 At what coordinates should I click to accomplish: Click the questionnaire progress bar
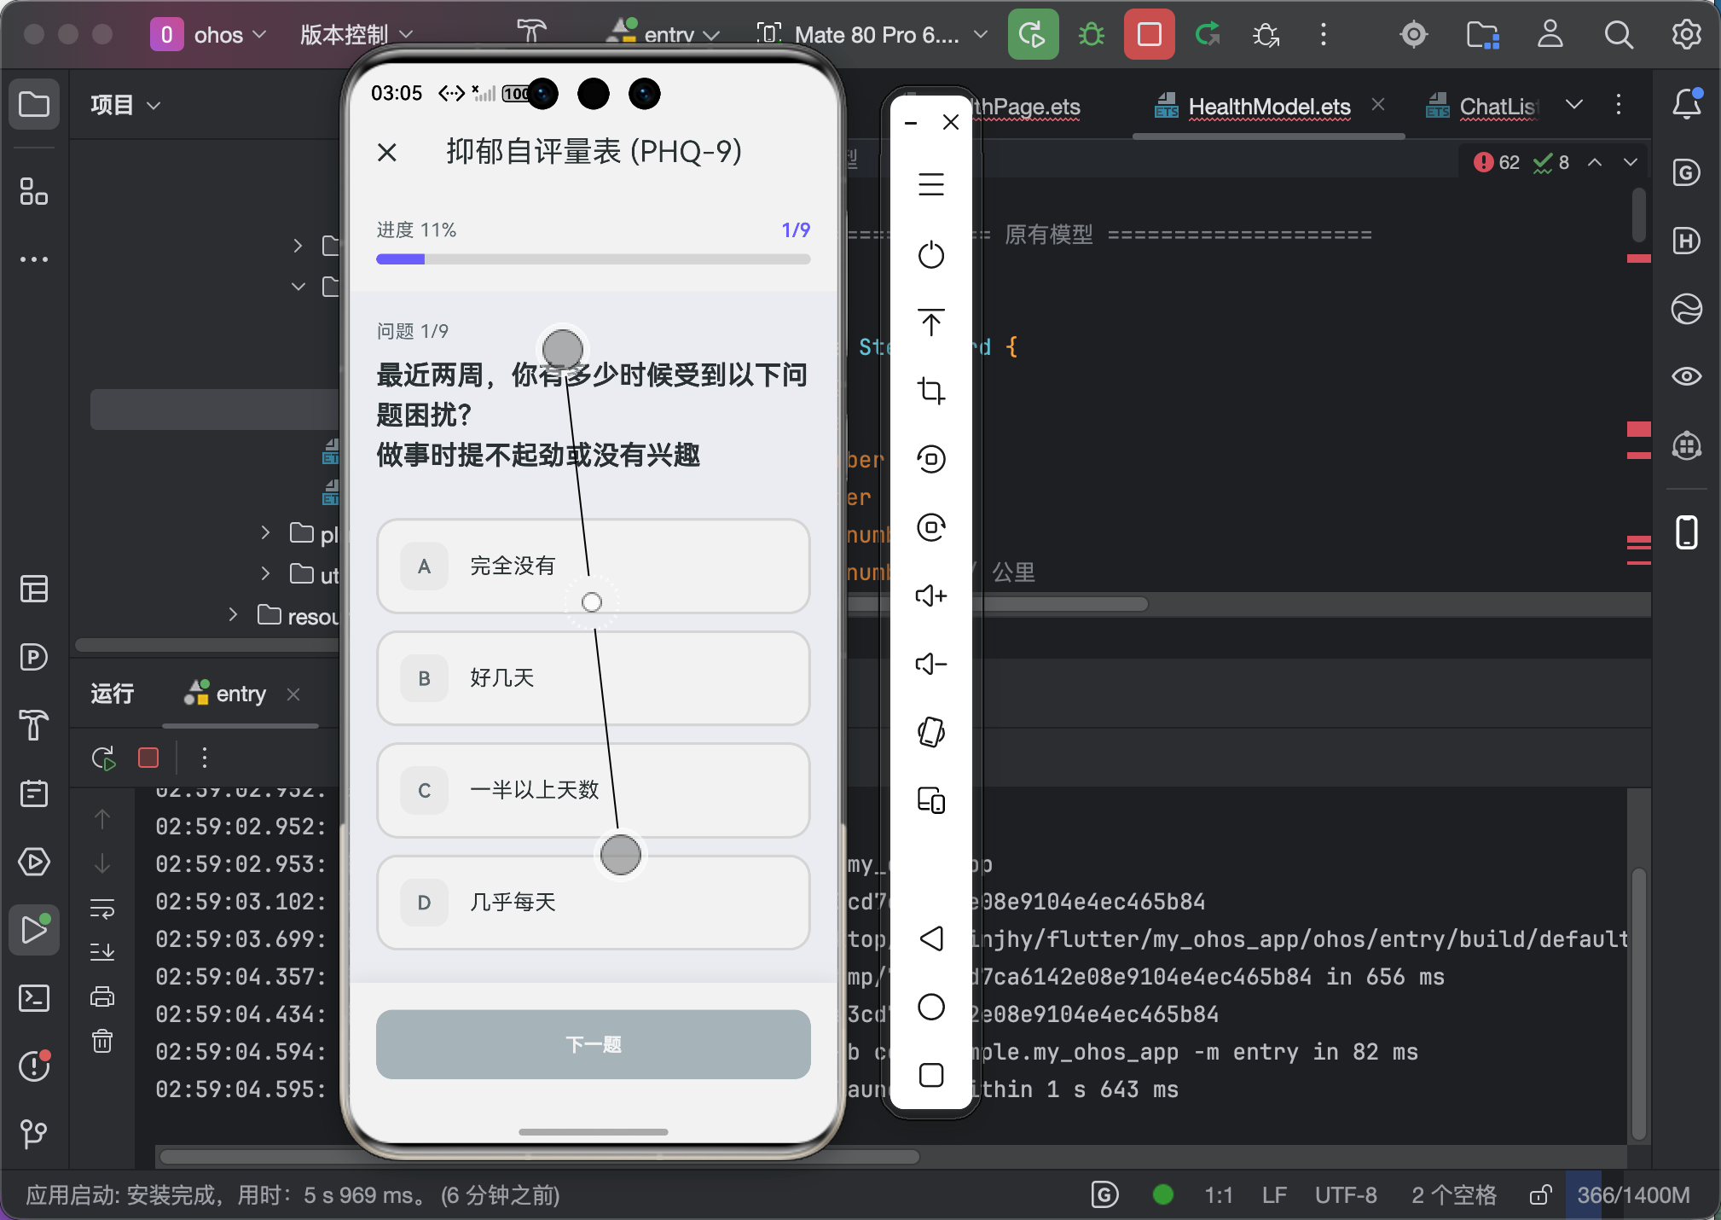[594, 259]
